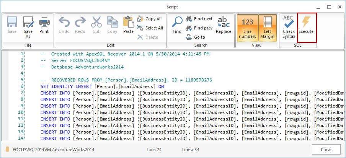The height and width of the screenshot is (158, 346).
Task: Open Find with magnifier icon
Action: point(177,25)
